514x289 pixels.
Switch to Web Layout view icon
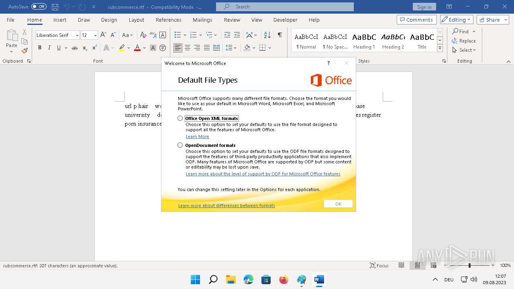(x=434, y=265)
